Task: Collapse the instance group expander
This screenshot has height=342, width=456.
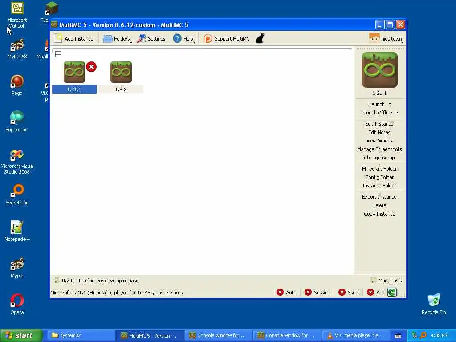Action: pos(58,54)
